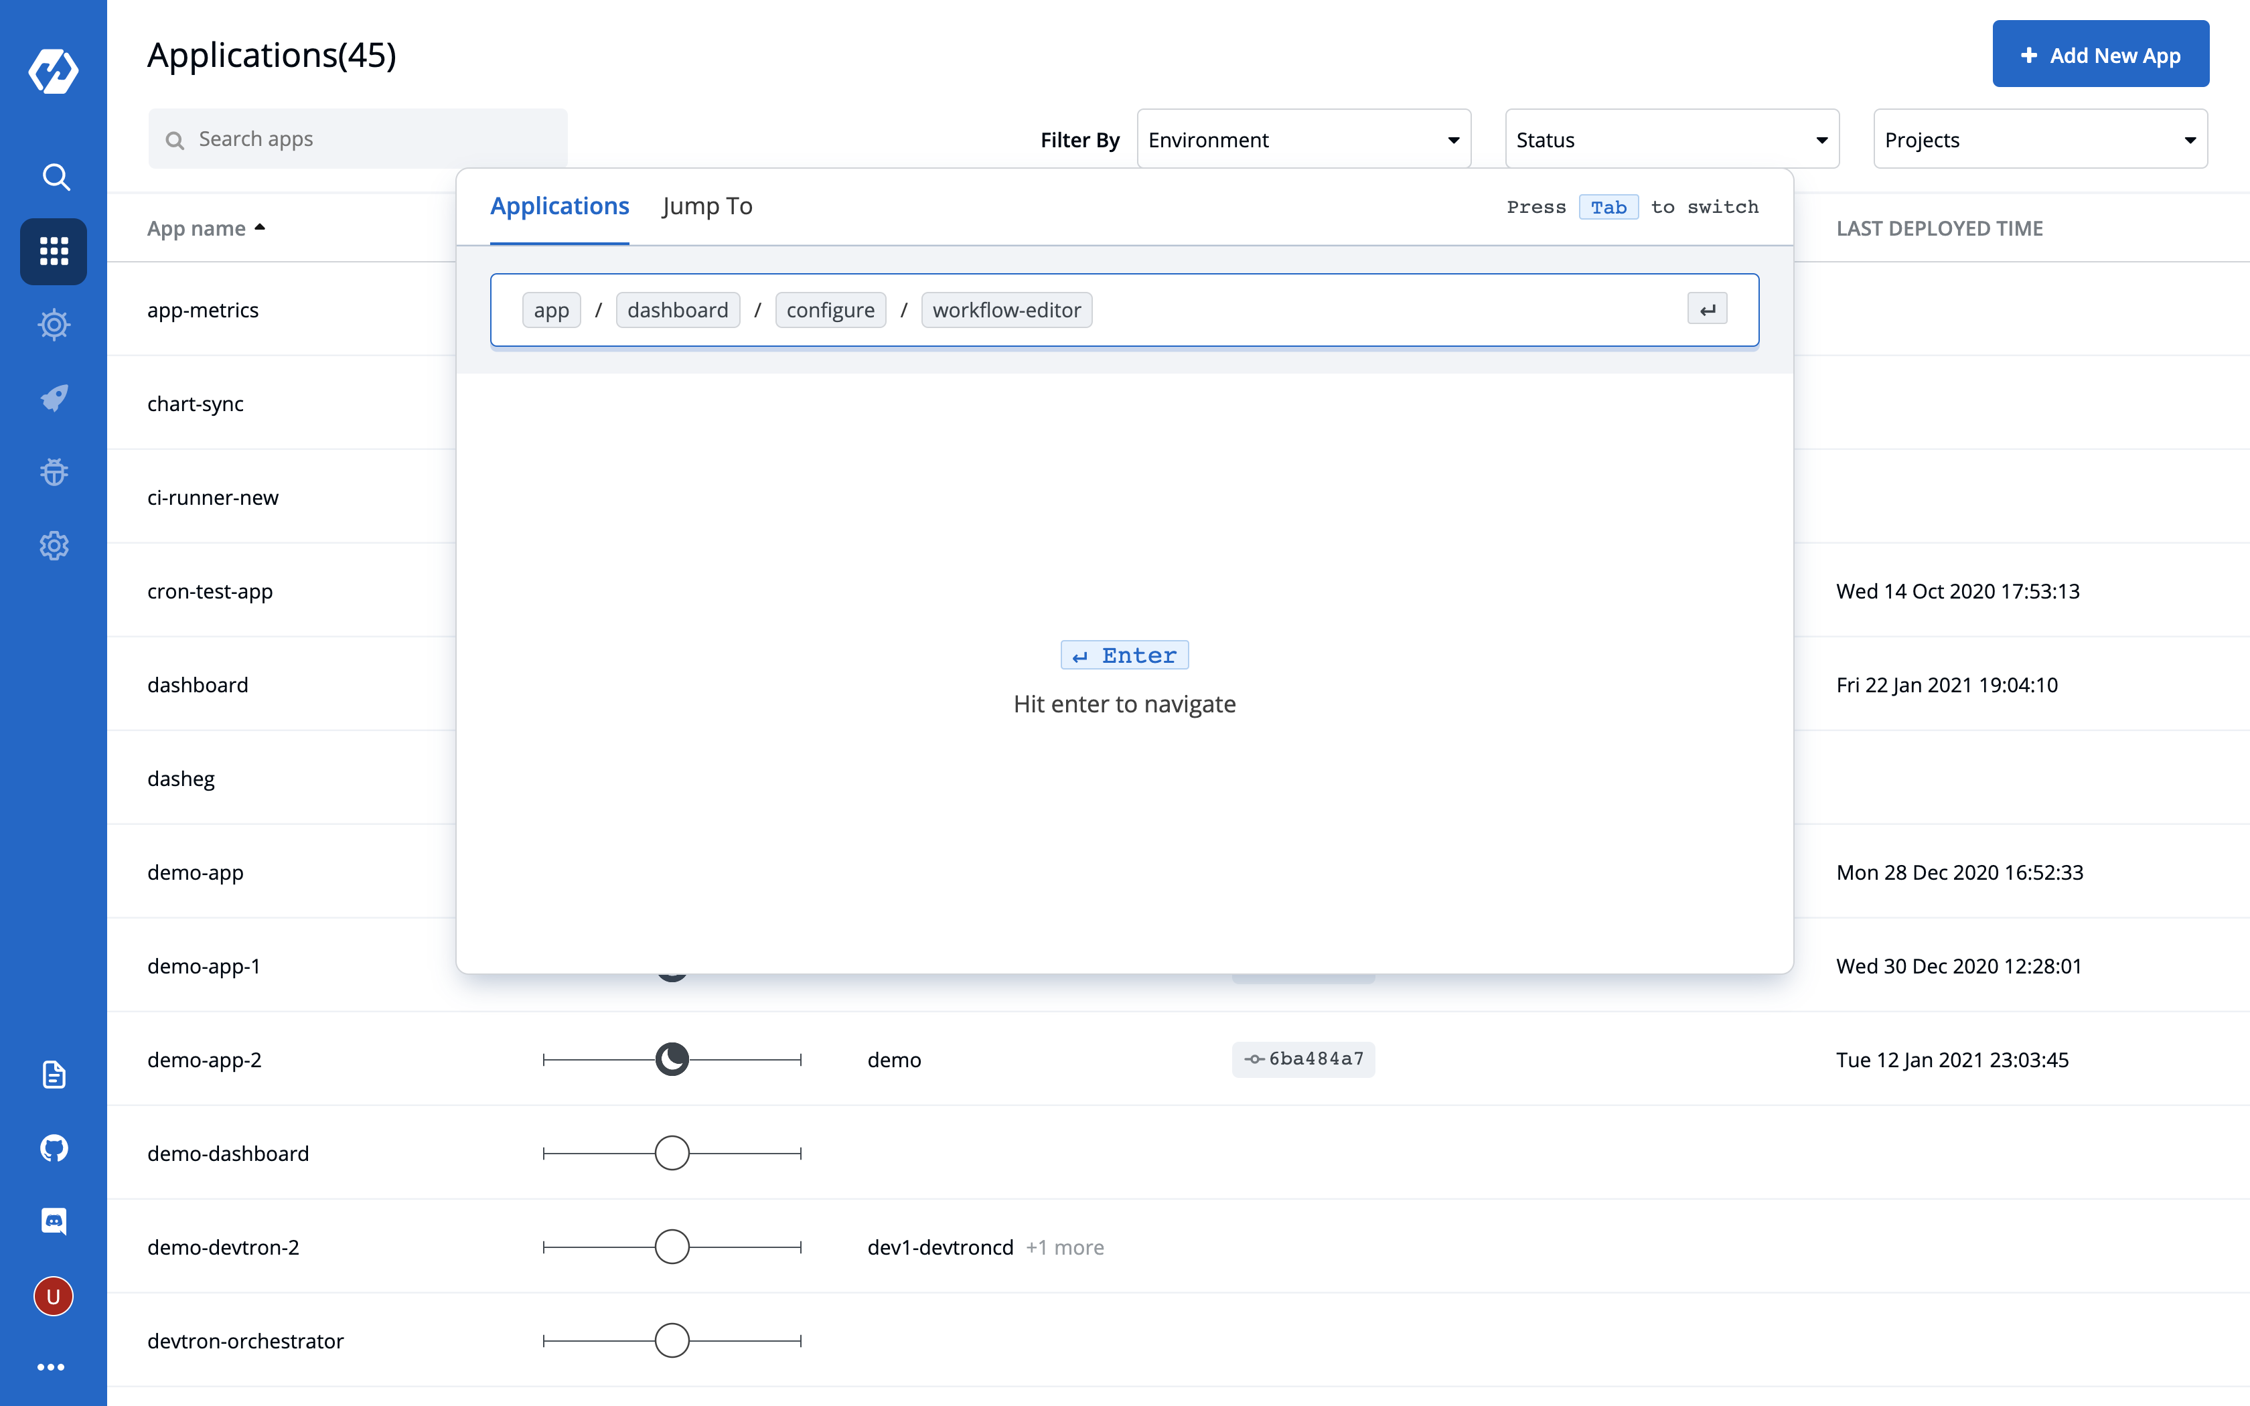Open the documentation file icon
Viewport: 2250px width, 1406px height.
click(x=54, y=1074)
